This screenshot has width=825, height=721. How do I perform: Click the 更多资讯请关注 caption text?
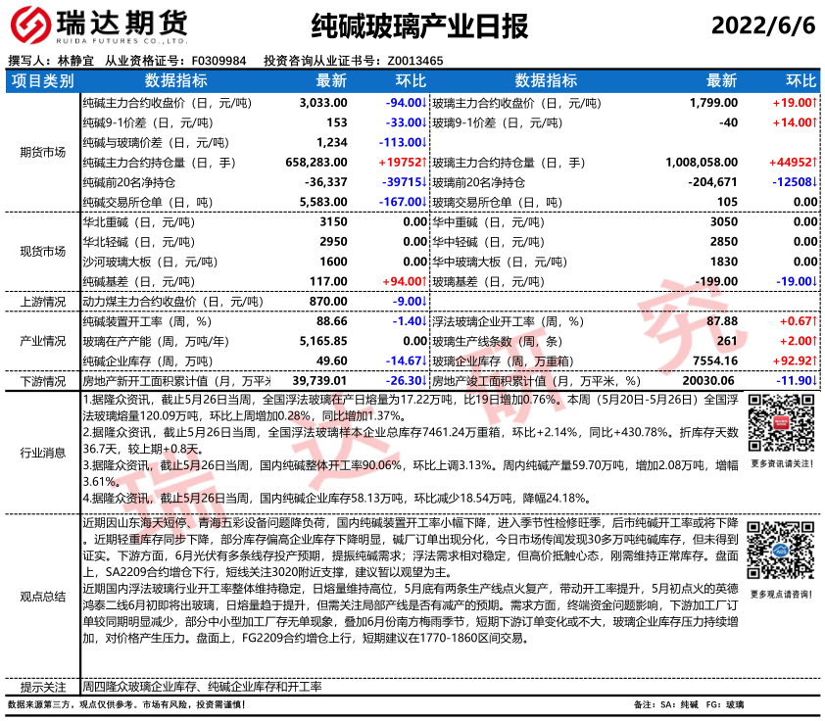pos(780,463)
